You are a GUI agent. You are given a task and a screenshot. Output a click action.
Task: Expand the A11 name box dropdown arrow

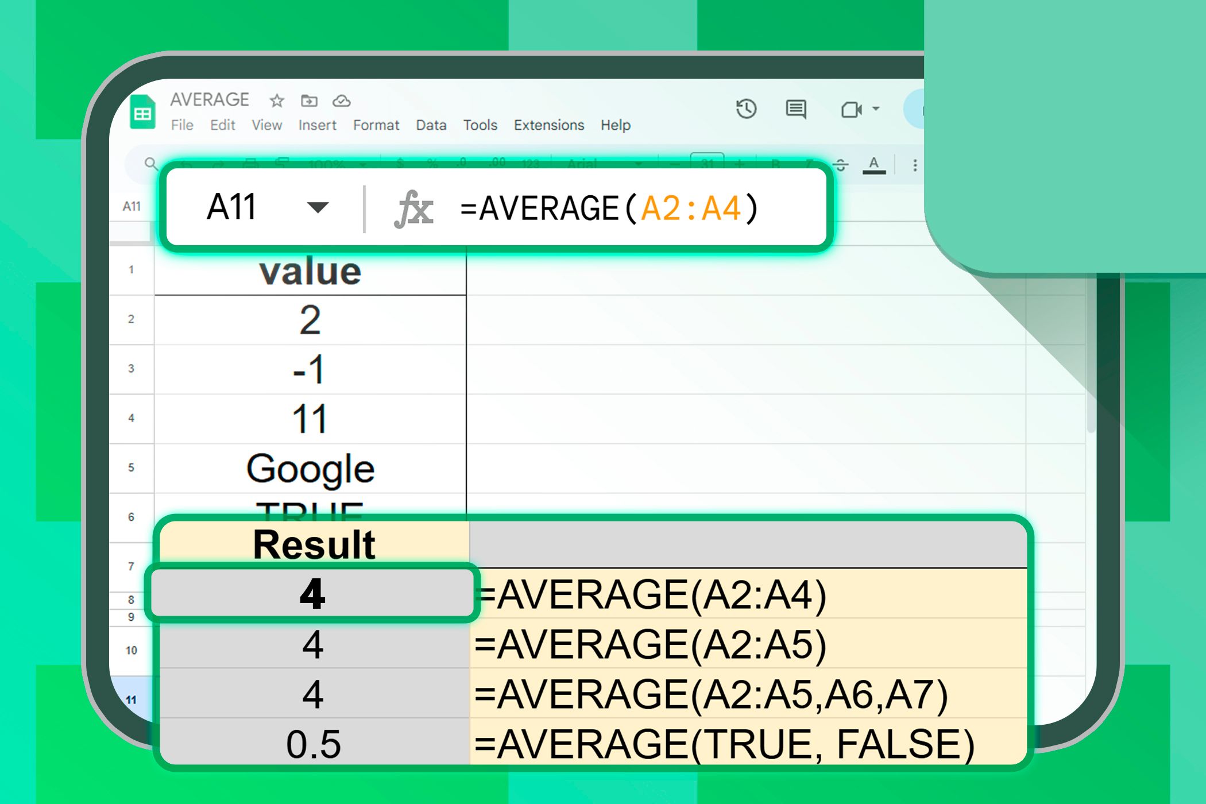click(318, 207)
